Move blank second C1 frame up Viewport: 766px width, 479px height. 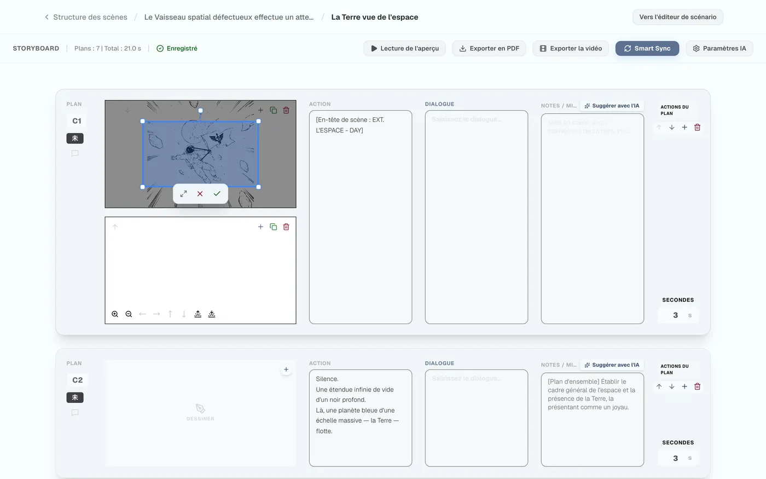(115, 227)
